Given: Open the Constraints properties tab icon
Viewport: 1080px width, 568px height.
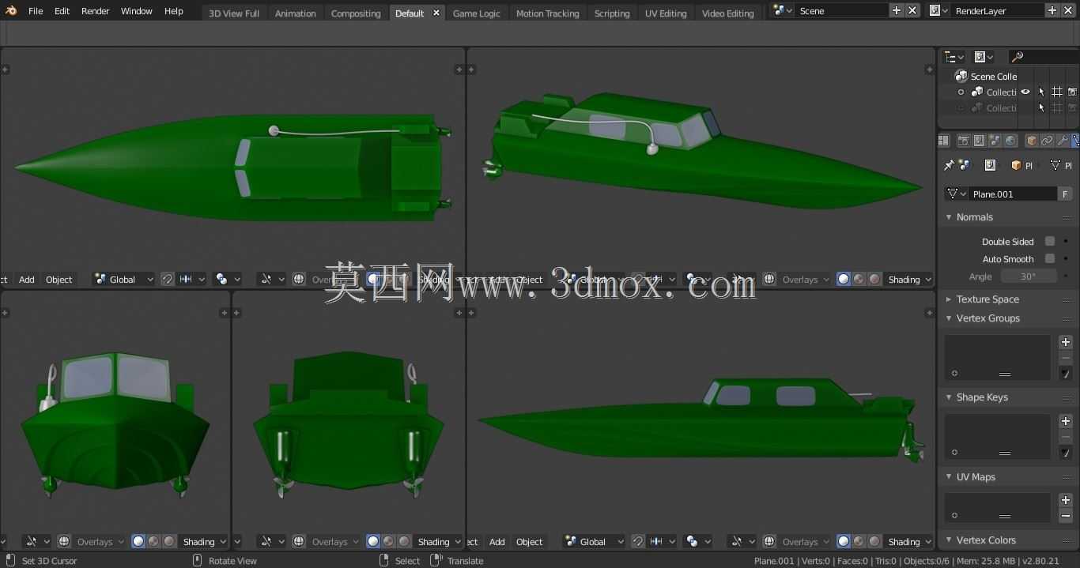Looking at the screenshot, I should point(1048,141).
